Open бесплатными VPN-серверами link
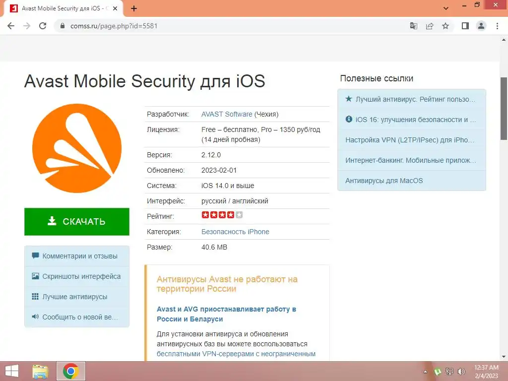The height and width of the screenshot is (381, 508). pos(236,354)
